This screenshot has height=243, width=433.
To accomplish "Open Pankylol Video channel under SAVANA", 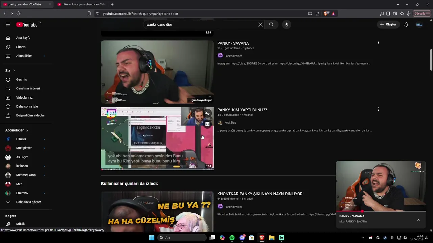I will [233, 56].
